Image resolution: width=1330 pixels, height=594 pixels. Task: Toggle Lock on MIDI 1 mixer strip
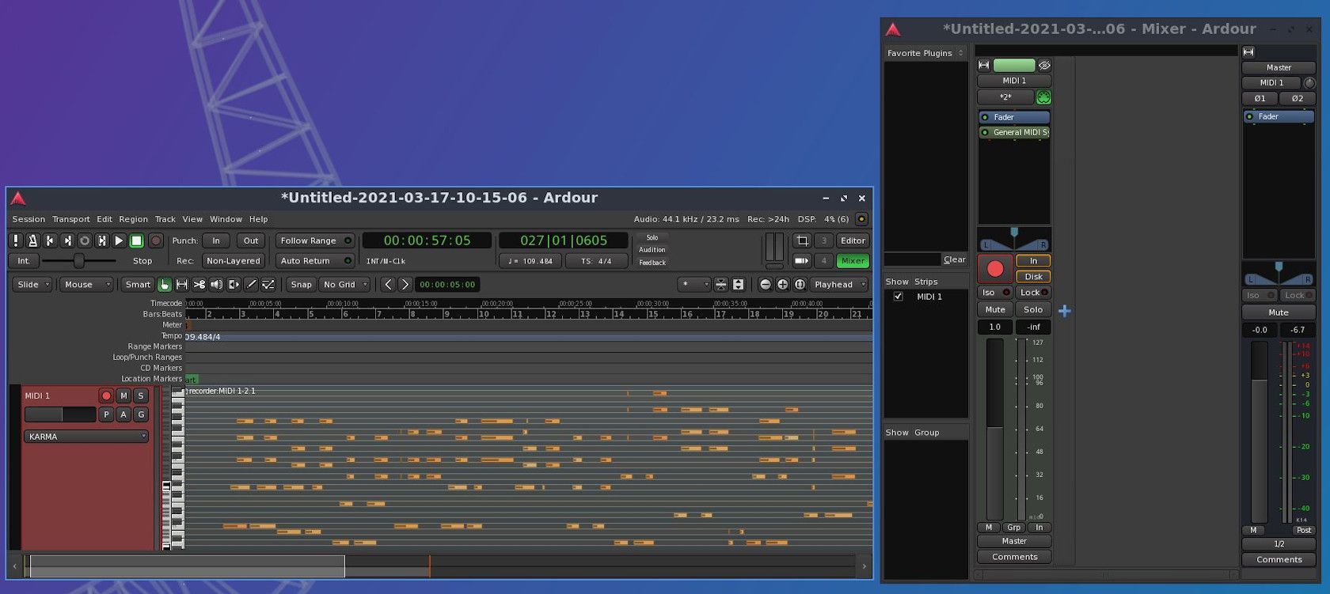(x=1033, y=293)
